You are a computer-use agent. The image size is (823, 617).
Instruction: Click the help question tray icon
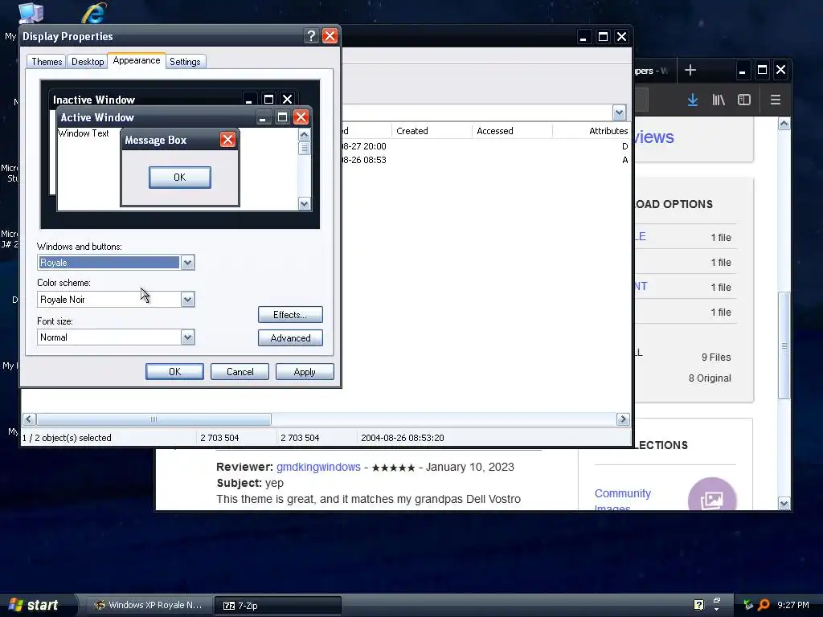(x=698, y=605)
